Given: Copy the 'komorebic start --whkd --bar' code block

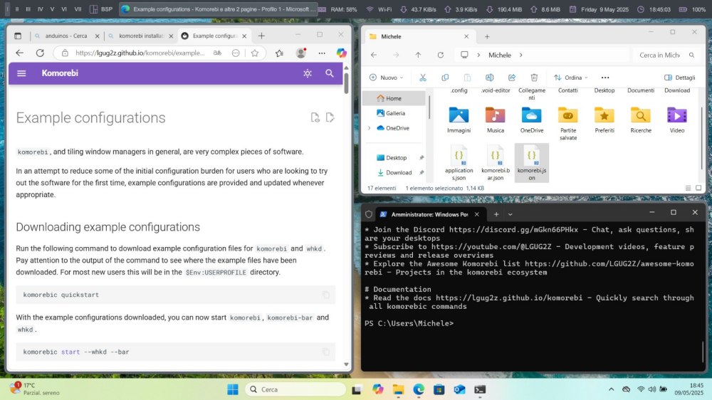Looking at the screenshot, I should [326, 352].
